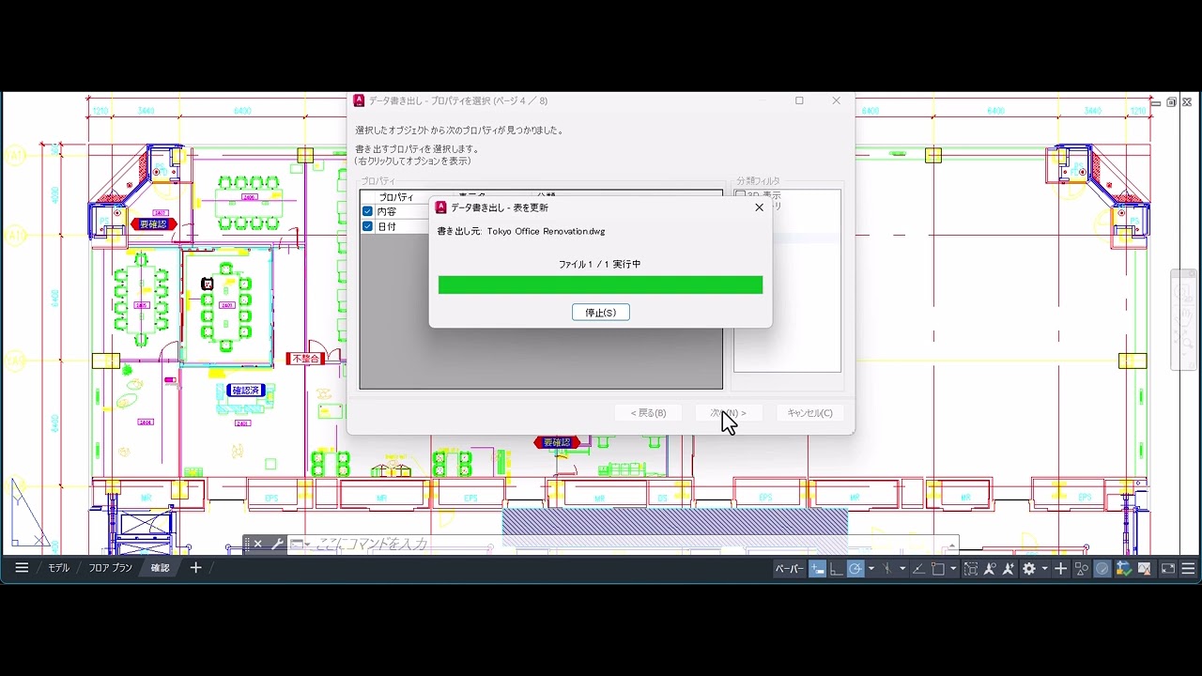The width and height of the screenshot is (1202, 676).
Task: Click the checkmark icon in status bar
Action: pyautogui.click(x=1123, y=569)
